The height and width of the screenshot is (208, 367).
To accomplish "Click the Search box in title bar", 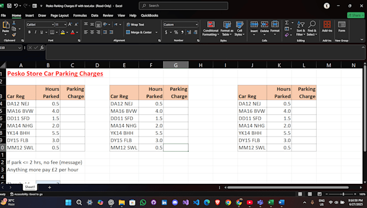I will point(183,5).
